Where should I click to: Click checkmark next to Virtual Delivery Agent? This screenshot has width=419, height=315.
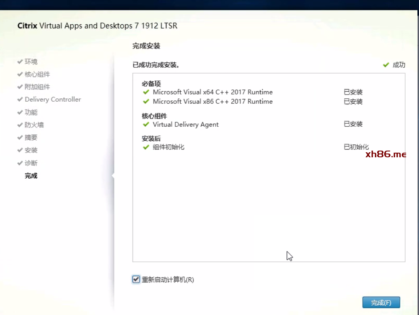coord(146,124)
